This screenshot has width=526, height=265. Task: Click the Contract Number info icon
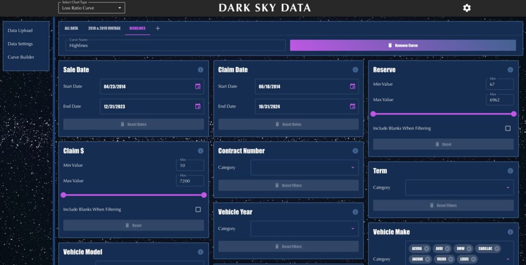(355, 151)
